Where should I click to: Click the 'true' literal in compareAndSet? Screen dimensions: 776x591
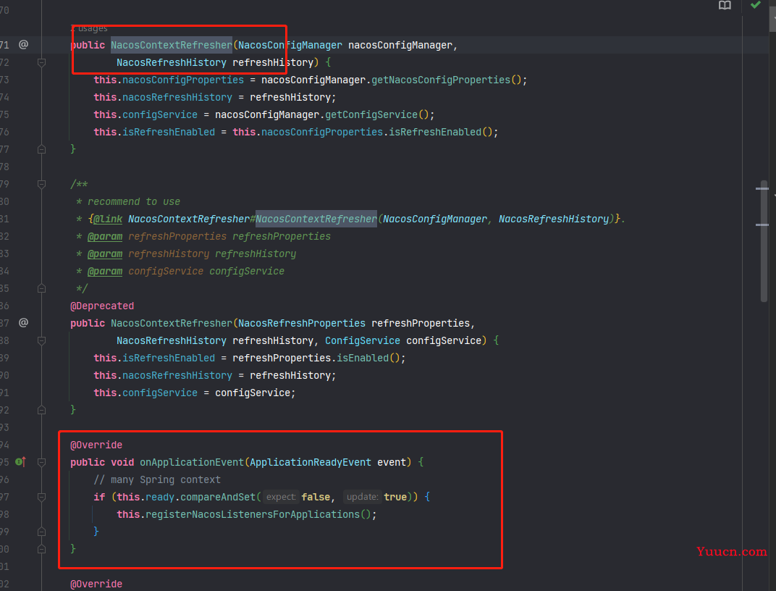tap(395, 496)
